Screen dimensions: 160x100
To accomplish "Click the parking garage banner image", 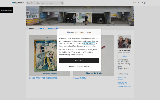I will pos(80,16).
